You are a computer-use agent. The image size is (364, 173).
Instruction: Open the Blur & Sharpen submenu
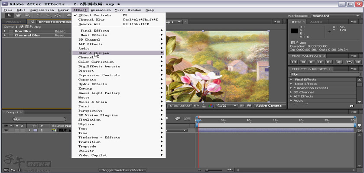[118, 53]
